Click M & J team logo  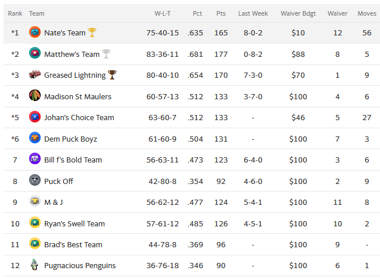[x=35, y=202]
